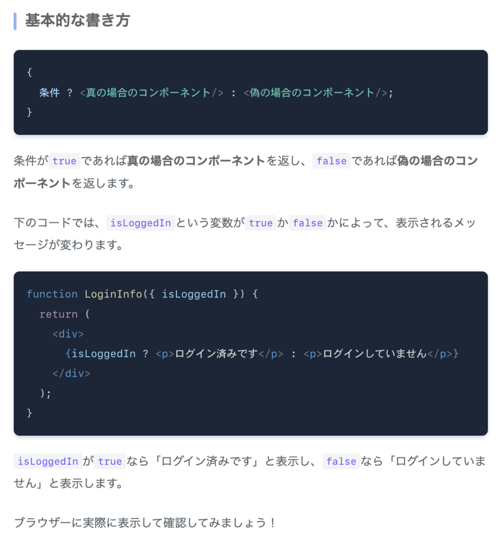The image size is (496, 538).
Task: Click ログイン済みです inside the code block
Action: coord(216,354)
